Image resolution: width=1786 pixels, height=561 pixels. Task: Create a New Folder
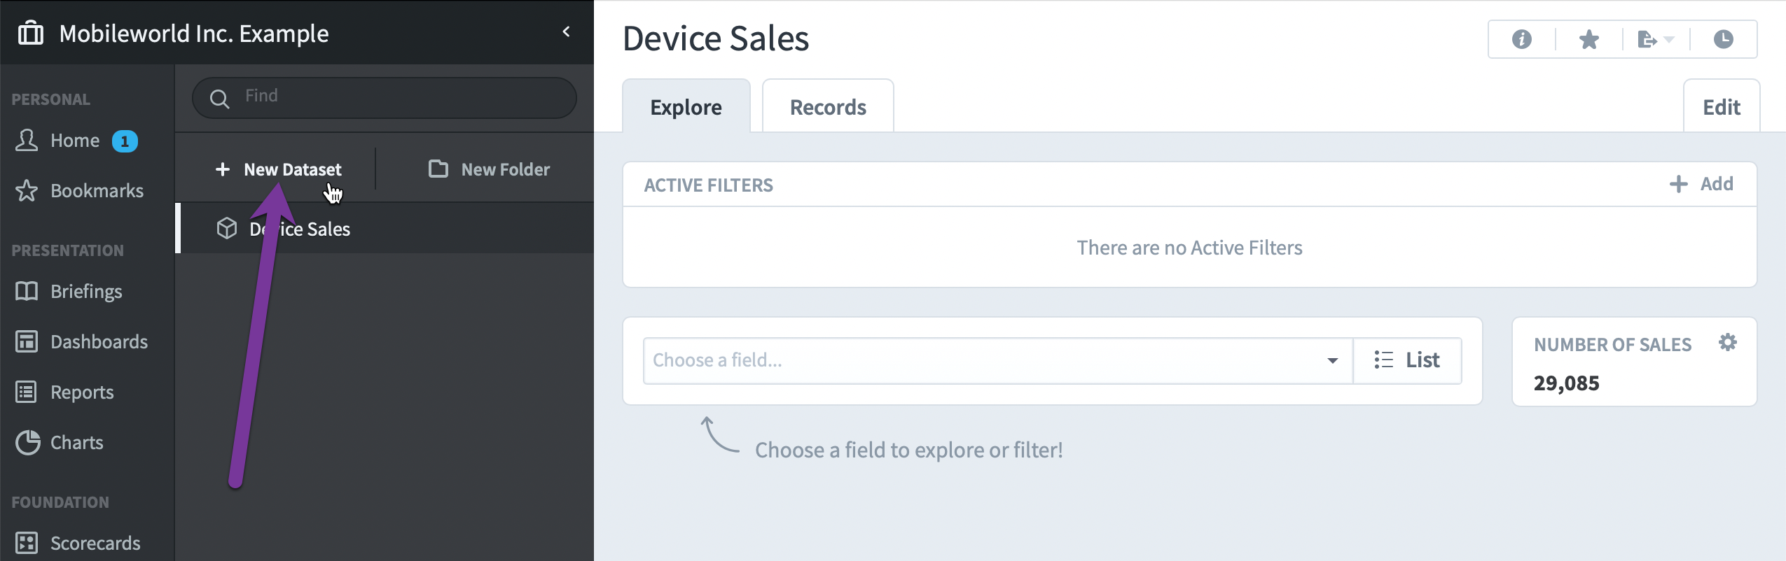pyautogui.click(x=489, y=169)
